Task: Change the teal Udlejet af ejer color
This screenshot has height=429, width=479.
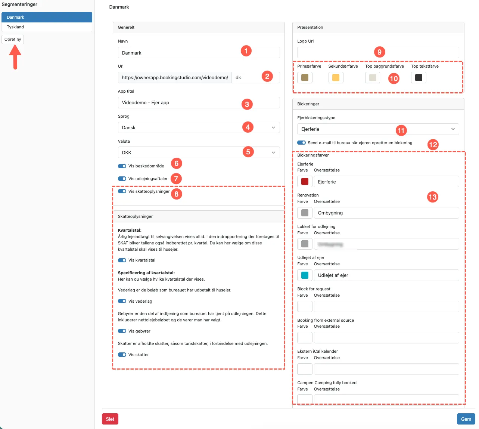Action: [x=305, y=275]
